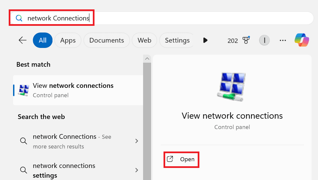The height and width of the screenshot is (180, 318).
Task: Click the 'Search the web' heading text
Action: pos(41,117)
